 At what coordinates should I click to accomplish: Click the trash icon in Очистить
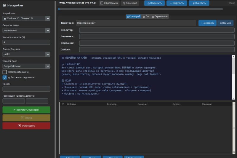193,3
